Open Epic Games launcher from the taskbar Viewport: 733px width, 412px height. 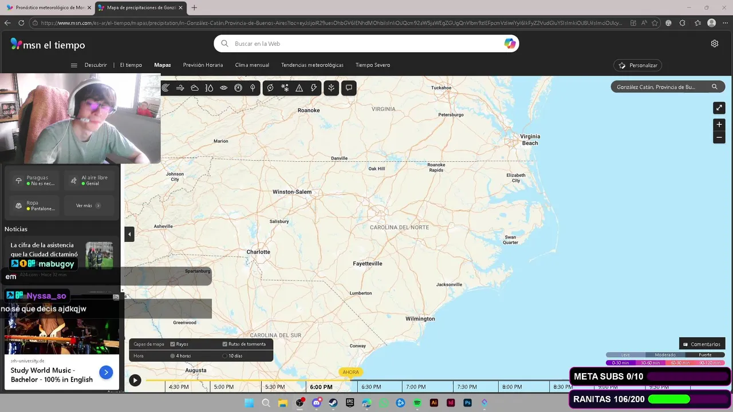point(350,403)
